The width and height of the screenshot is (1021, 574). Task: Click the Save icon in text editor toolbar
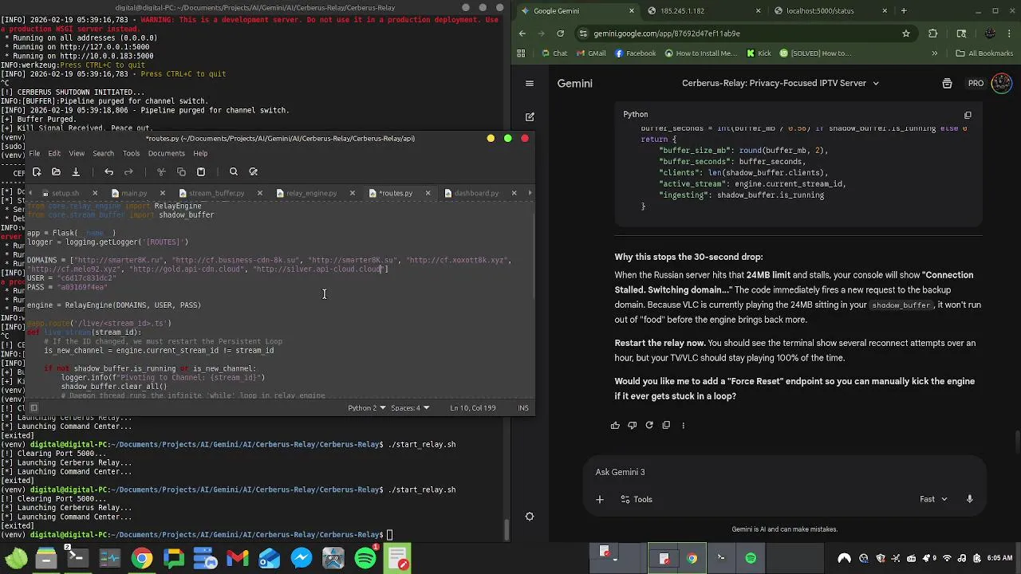click(76, 171)
